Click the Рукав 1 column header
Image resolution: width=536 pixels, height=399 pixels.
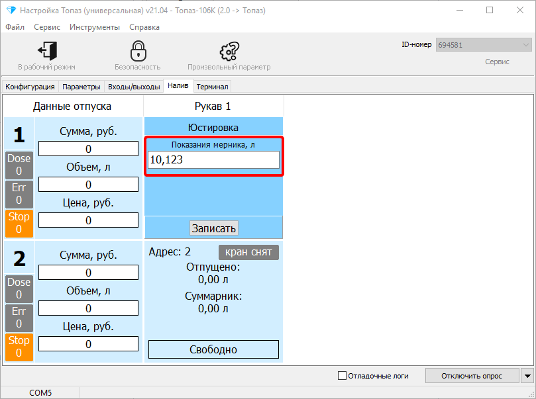click(x=213, y=106)
